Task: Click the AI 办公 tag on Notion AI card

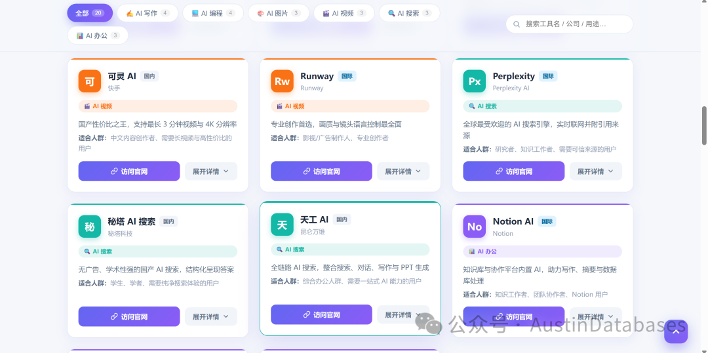Action: click(x=542, y=251)
